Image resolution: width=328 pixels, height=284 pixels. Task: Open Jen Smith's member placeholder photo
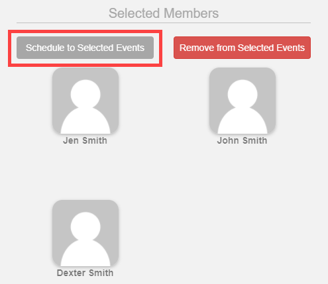click(85, 101)
